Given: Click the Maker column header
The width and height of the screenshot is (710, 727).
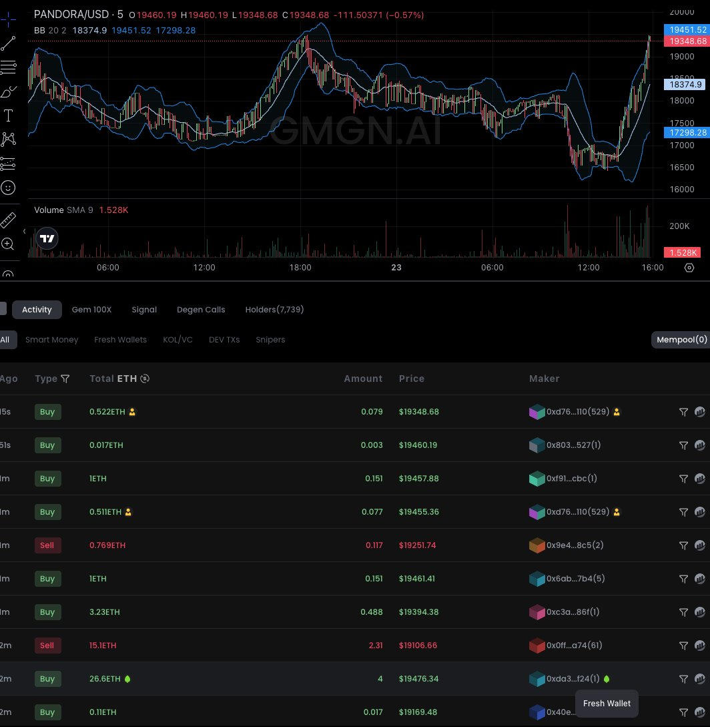Looking at the screenshot, I should coord(544,379).
